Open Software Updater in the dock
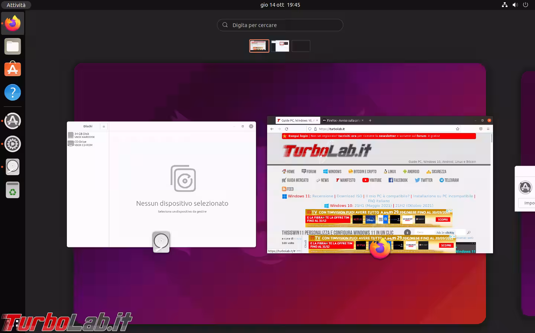Screen dimensions: 535x333 point(13,121)
